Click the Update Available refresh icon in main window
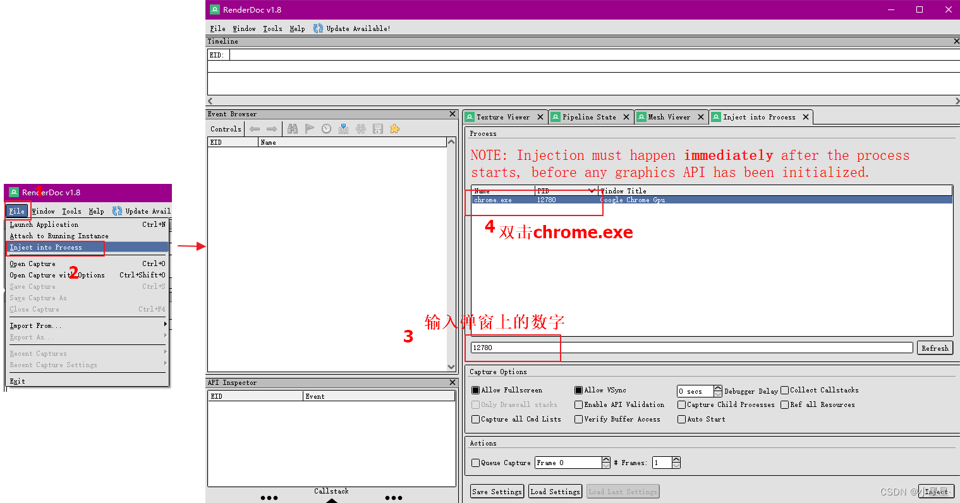The width and height of the screenshot is (960, 503). click(319, 28)
